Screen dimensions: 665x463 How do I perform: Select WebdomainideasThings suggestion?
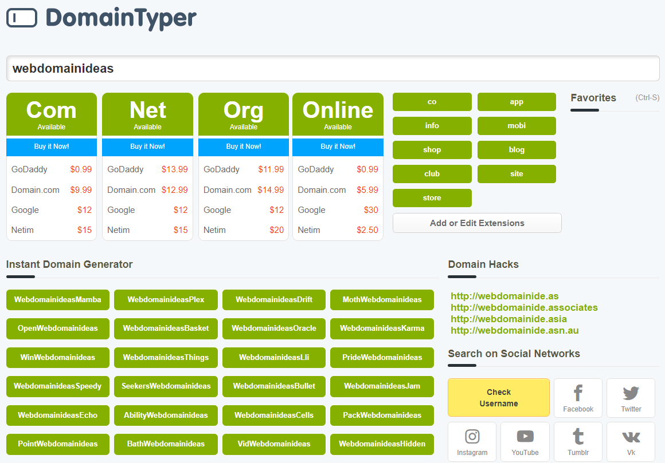pos(166,358)
